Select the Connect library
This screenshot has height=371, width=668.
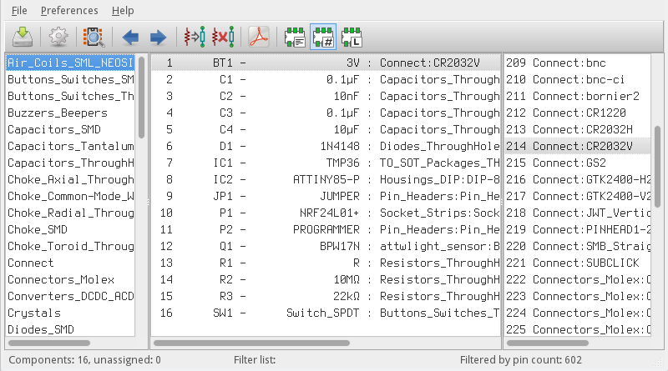(70, 263)
